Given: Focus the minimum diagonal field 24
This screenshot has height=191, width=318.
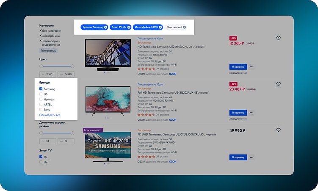Looking at the screenshot, I should [48, 141].
